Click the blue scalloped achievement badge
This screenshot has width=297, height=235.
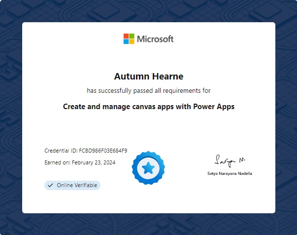click(148, 168)
